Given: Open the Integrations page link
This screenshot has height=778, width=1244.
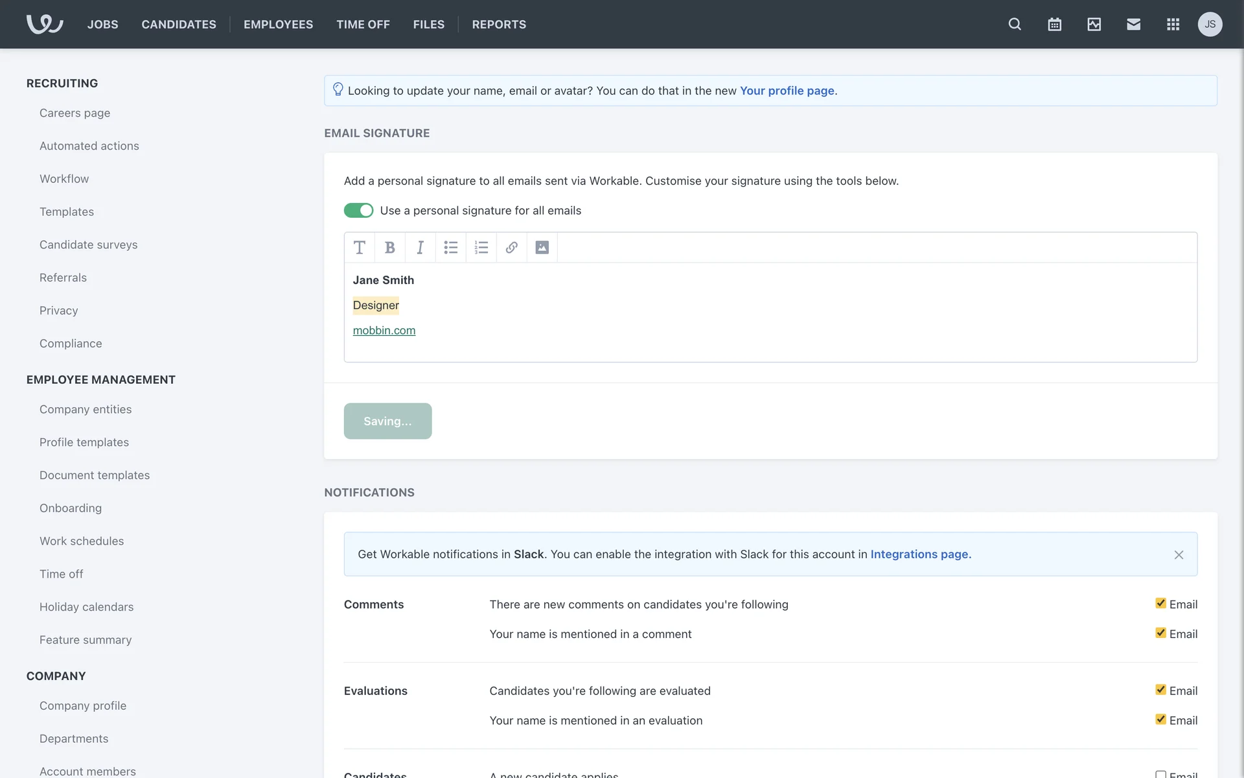Looking at the screenshot, I should 920,554.
